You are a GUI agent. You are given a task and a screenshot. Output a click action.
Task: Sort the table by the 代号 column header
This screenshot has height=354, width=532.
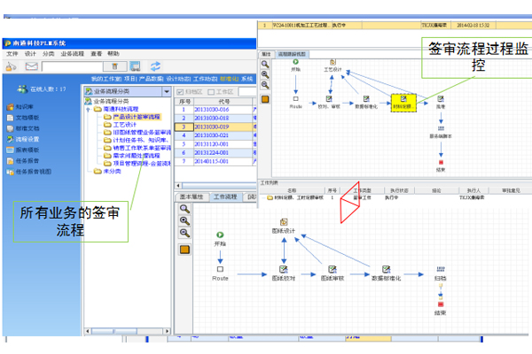tap(223, 101)
